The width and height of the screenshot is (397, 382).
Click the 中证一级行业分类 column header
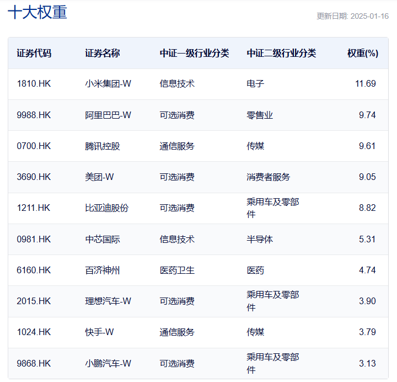[194, 53]
